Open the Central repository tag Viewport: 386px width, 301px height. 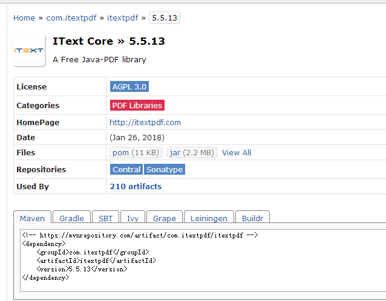coord(126,169)
